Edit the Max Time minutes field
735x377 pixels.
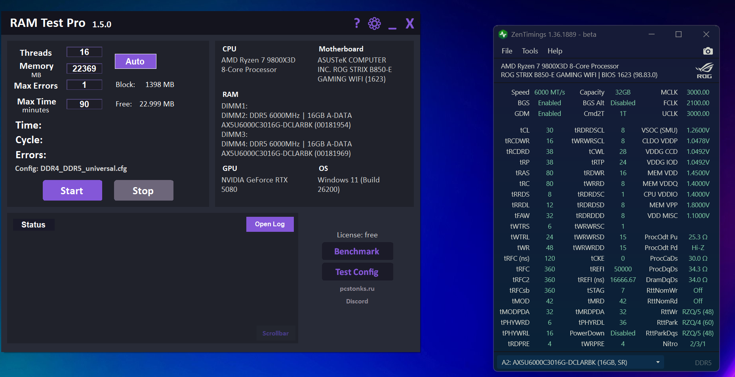(84, 104)
